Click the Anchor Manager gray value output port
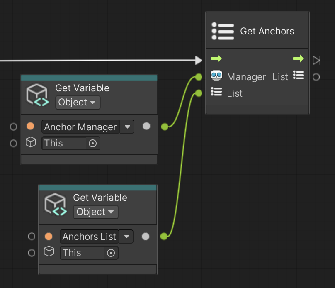This screenshot has width=335, height=288. click(x=146, y=127)
